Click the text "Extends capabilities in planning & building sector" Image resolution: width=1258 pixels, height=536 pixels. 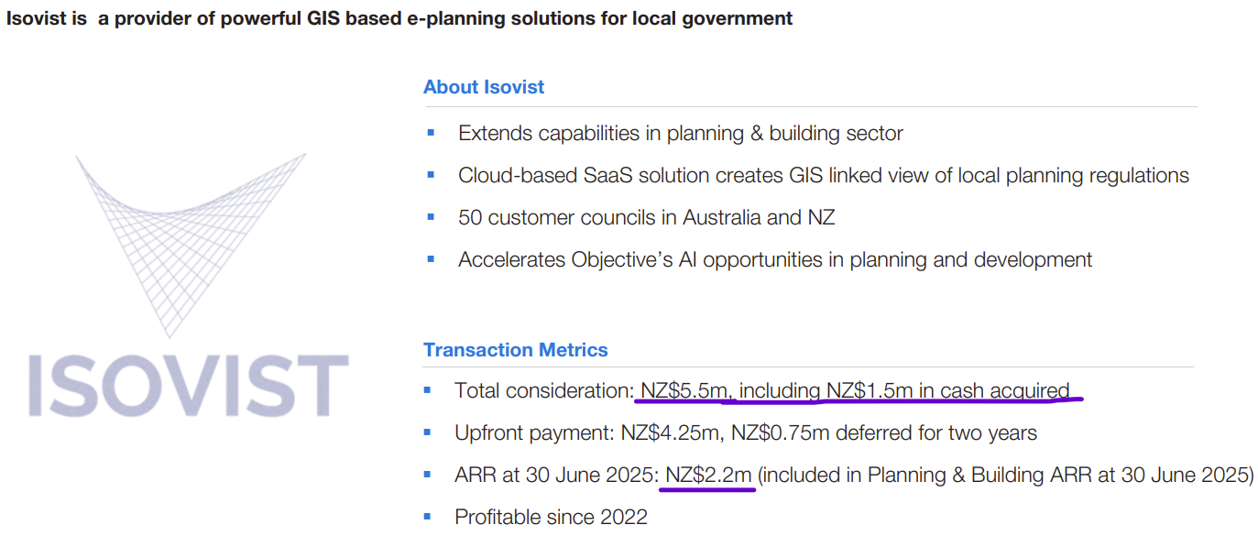click(x=680, y=134)
